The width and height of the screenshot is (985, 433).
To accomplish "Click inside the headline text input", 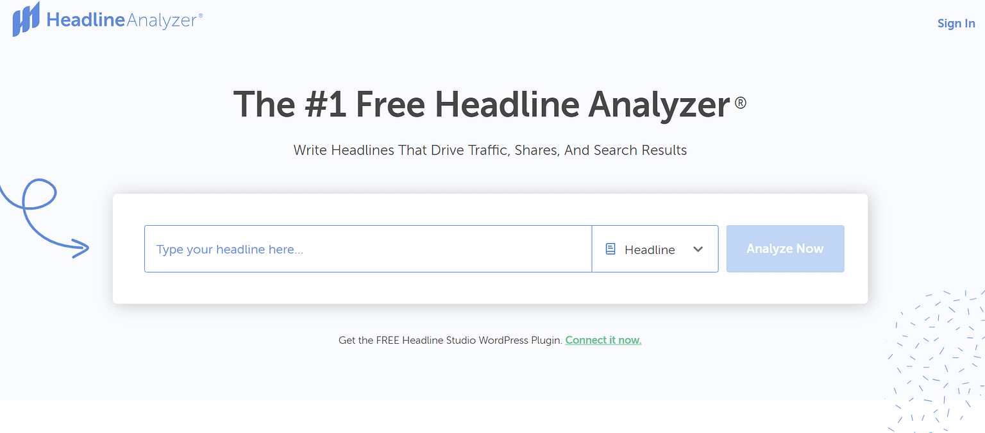I will (x=368, y=249).
